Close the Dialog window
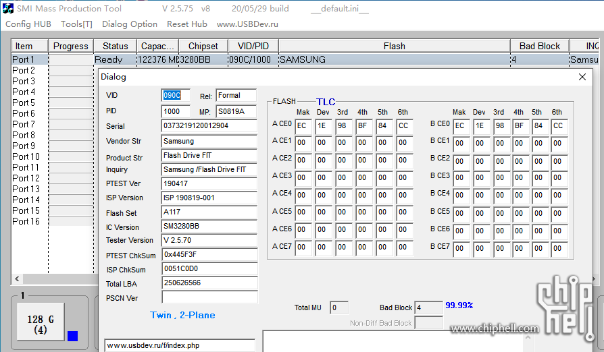Screen dimensions: 604x352 point(582,77)
